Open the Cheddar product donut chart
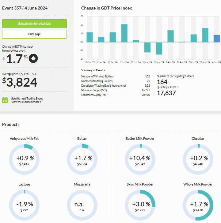221x223 pixels. point(198,159)
